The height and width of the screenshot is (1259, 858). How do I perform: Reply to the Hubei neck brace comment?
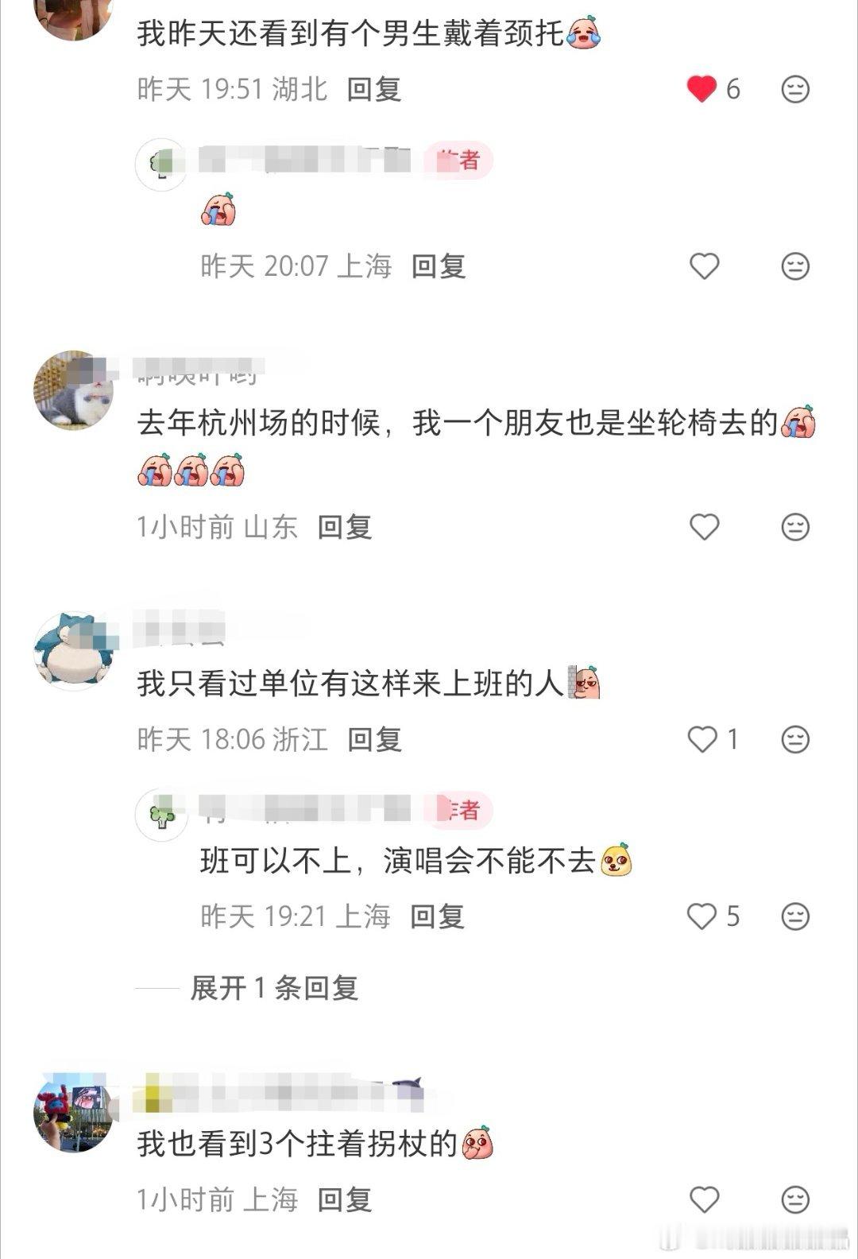click(x=374, y=89)
